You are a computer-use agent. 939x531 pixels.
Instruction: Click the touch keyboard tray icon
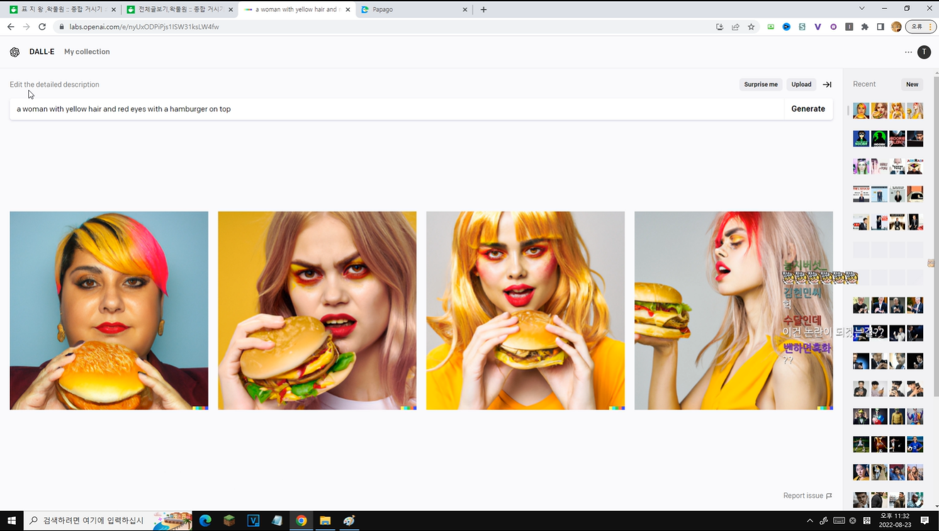[x=838, y=520]
